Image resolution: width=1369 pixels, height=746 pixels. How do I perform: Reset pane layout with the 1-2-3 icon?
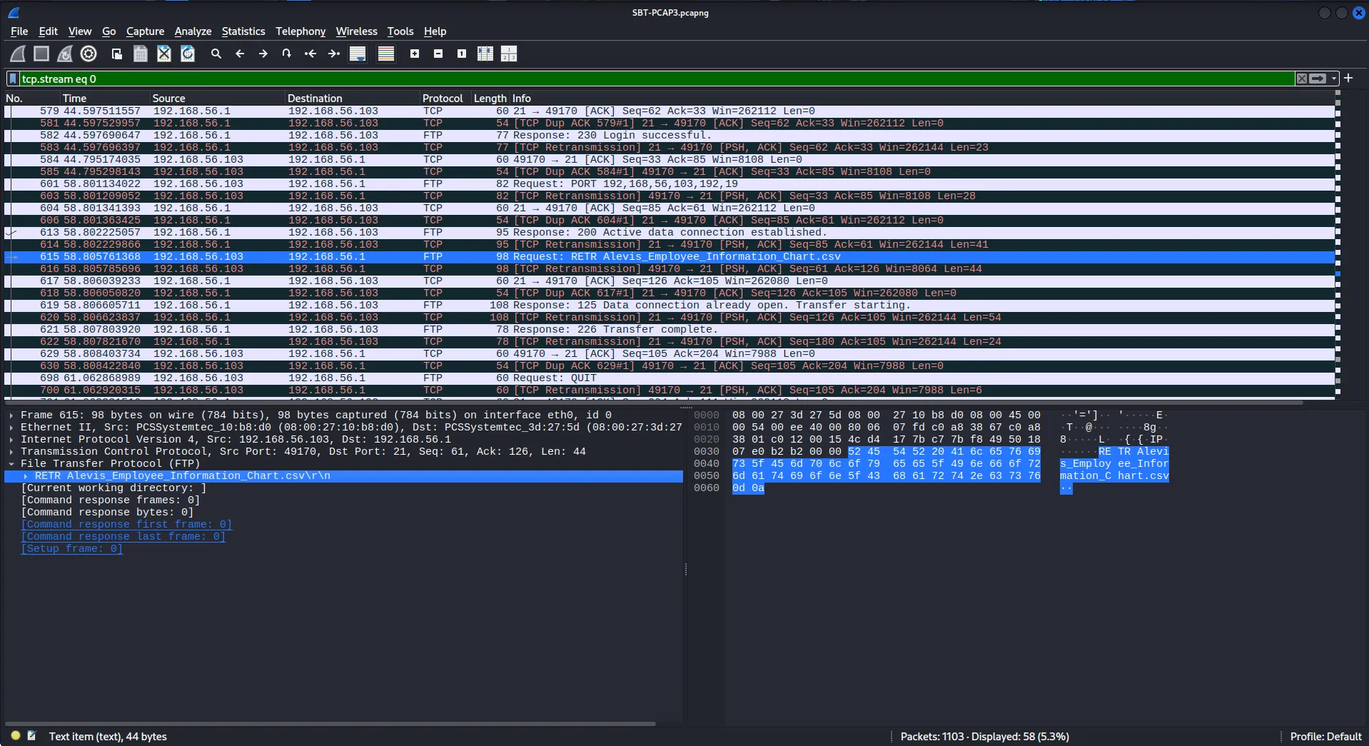tap(509, 54)
